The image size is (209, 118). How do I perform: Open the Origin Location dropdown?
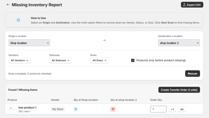click(29, 43)
